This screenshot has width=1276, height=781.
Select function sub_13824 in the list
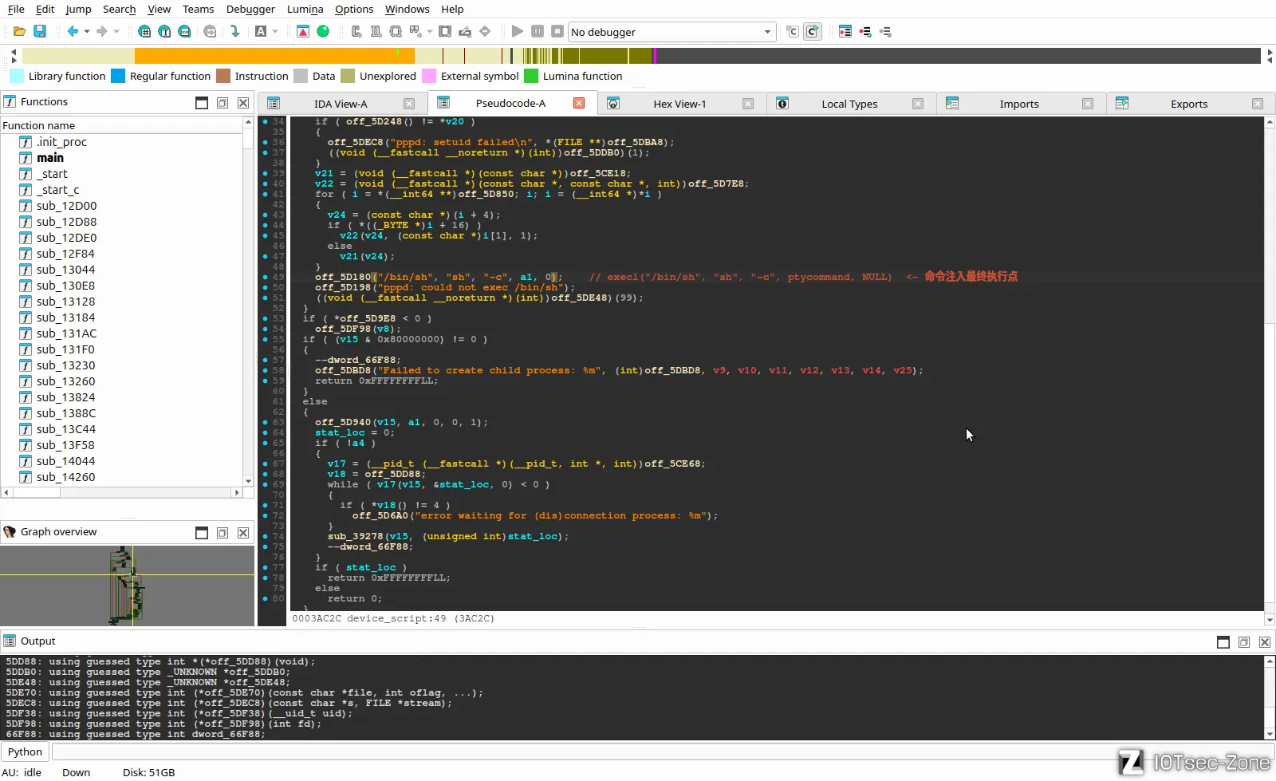tap(65, 397)
